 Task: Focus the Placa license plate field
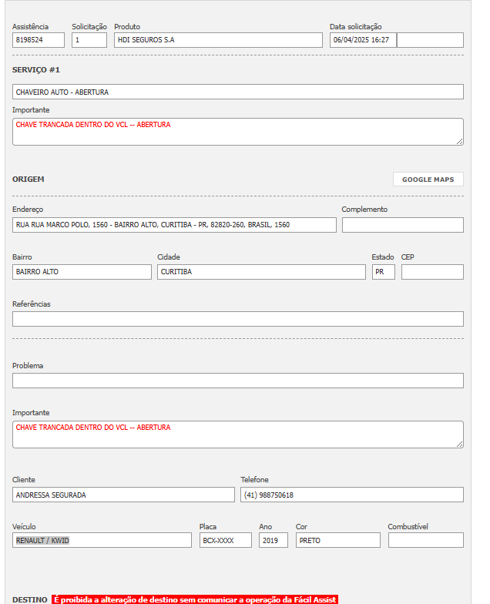225,540
